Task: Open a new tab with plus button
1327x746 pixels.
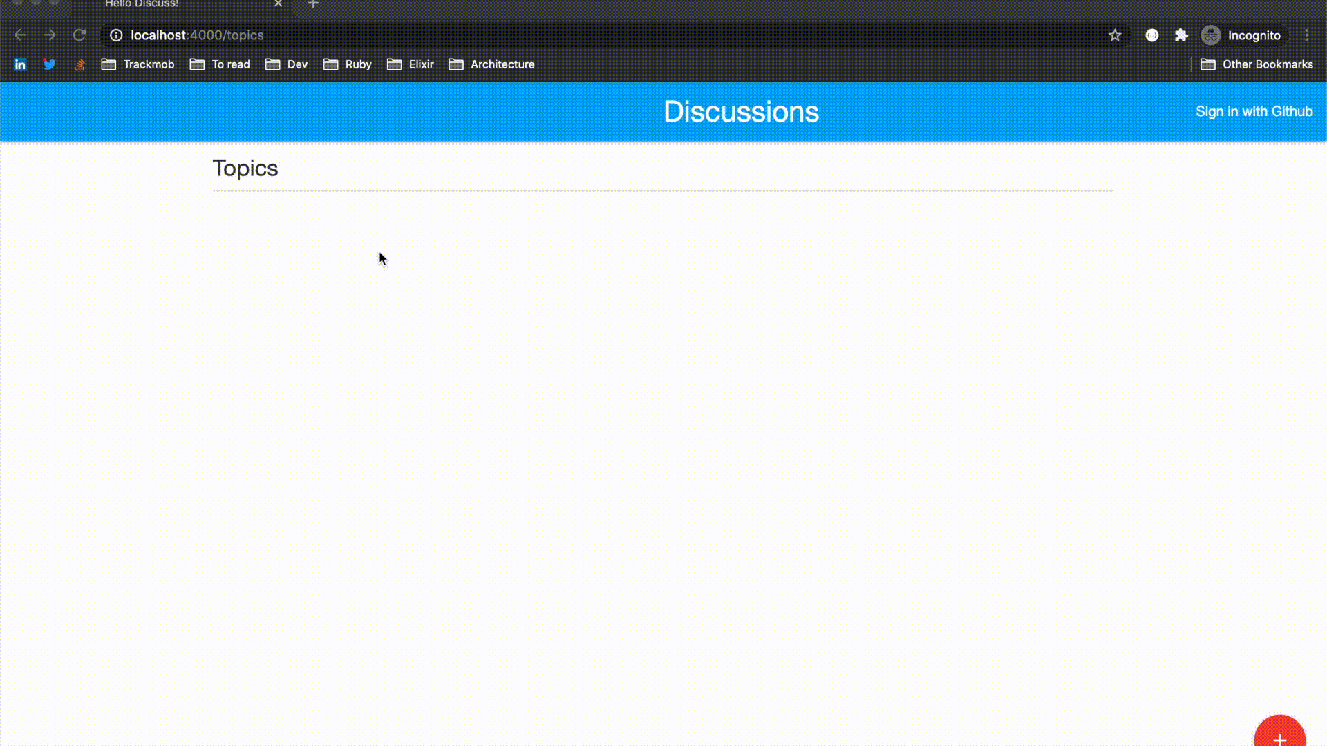Action: coord(313,5)
